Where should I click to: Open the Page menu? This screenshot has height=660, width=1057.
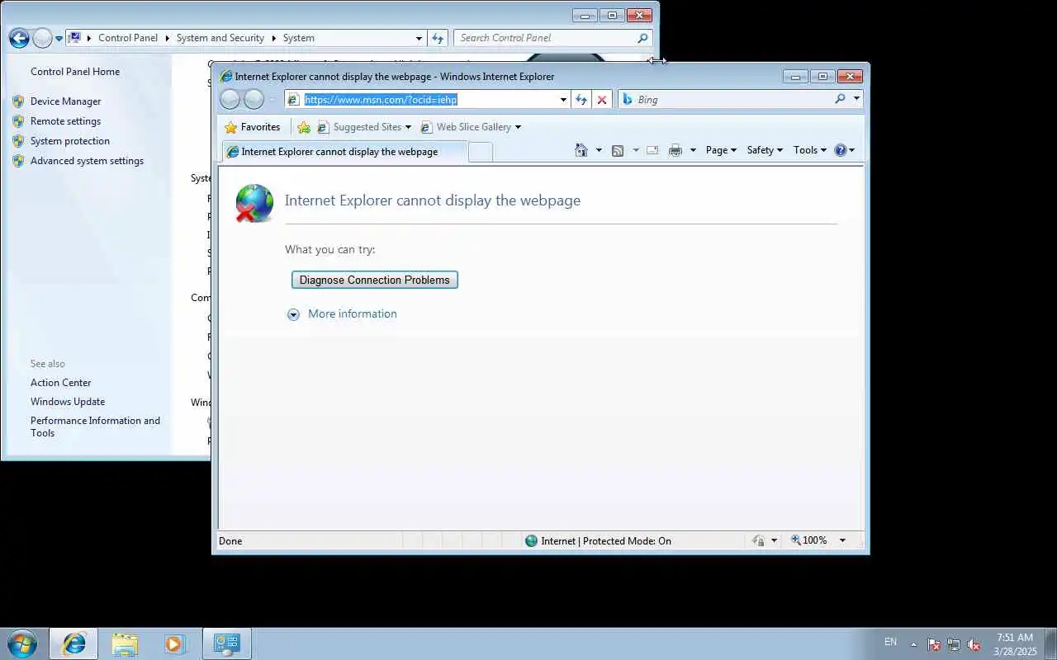(x=721, y=150)
